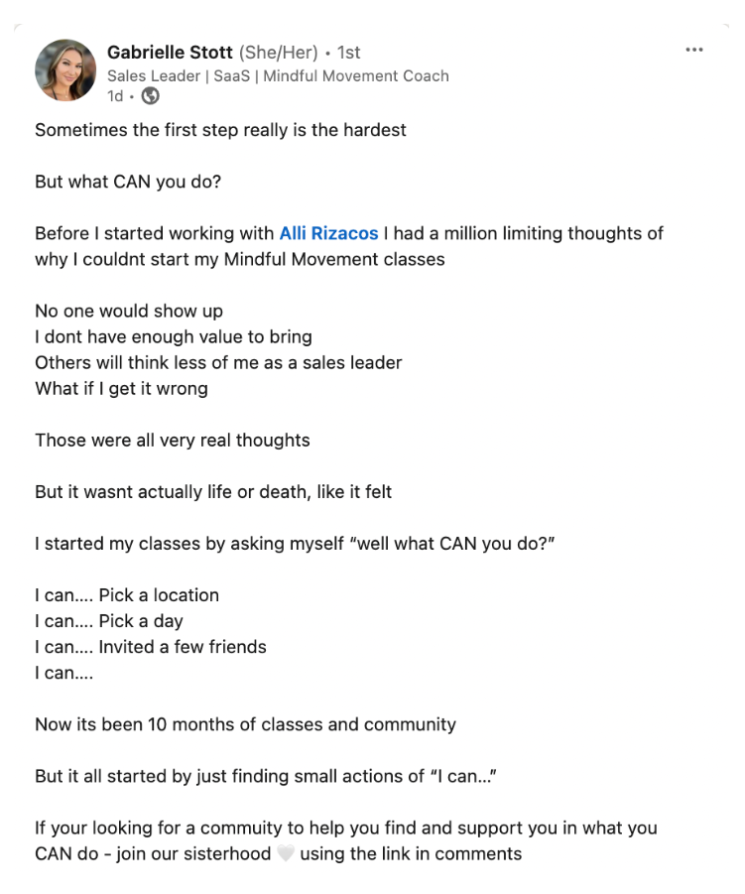745x894 pixels.
Task: Open the Gabrielle Stott name link
Action: pyautogui.click(x=170, y=53)
